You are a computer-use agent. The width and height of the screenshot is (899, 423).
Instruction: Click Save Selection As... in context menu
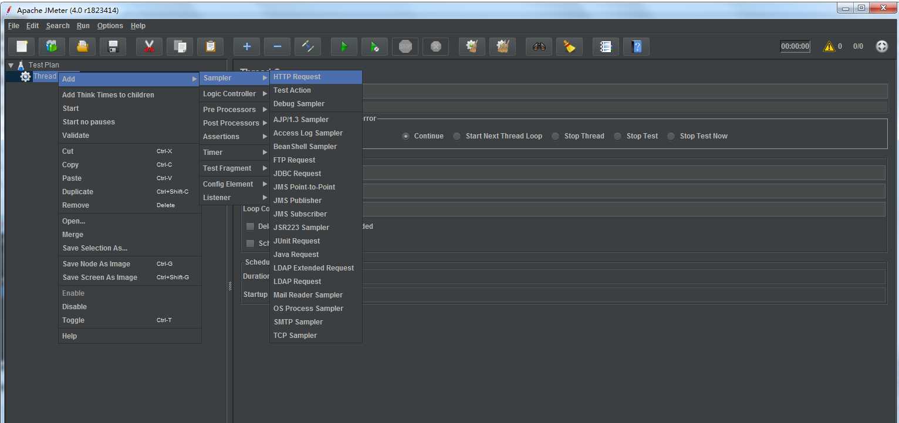point(130,248)
